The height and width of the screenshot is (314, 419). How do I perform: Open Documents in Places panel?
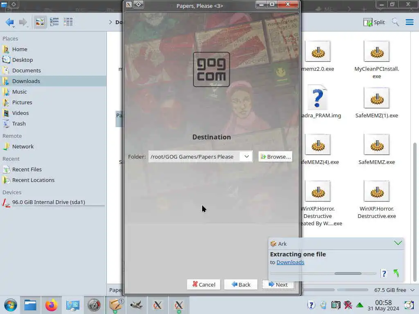tap(53, 70)
